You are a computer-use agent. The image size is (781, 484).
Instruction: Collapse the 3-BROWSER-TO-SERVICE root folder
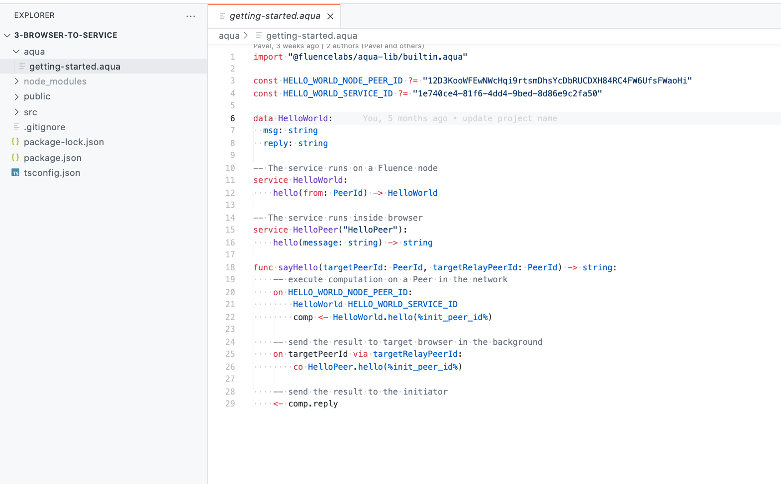click(7, 35)
